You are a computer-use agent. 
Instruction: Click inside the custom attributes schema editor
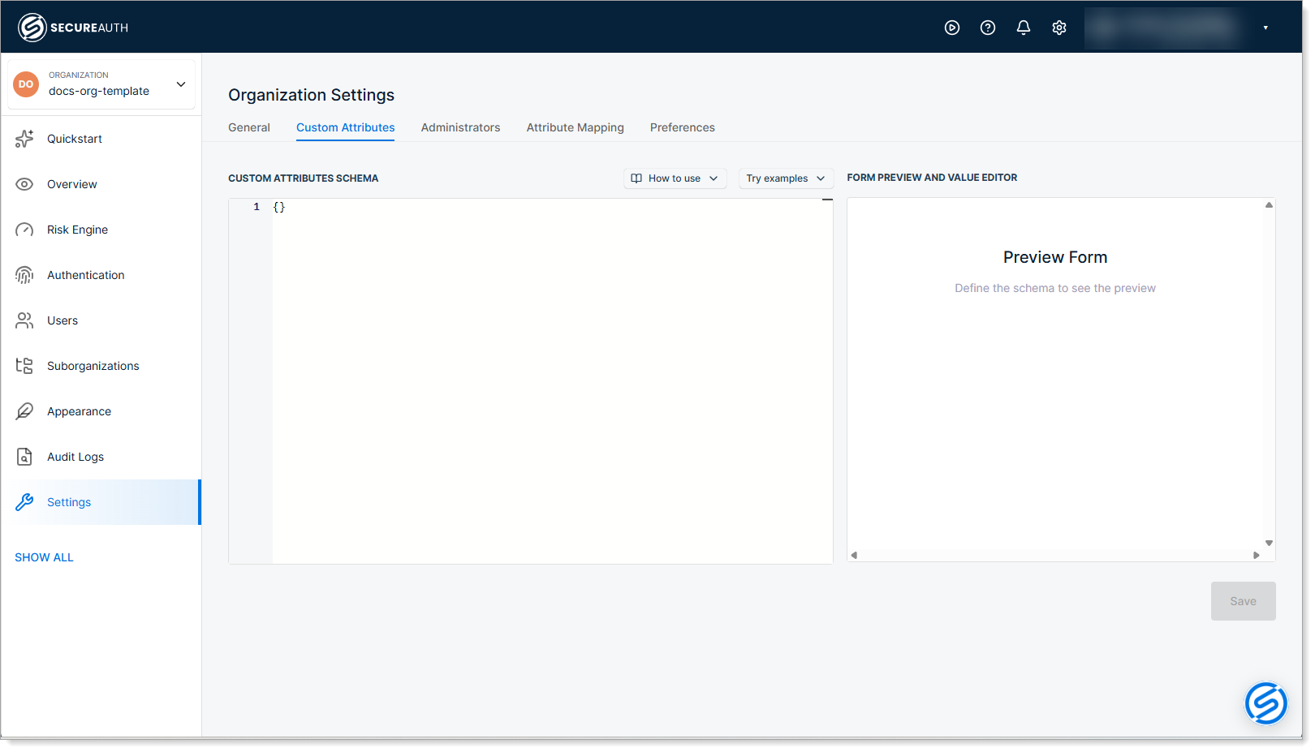click(528, 324)
